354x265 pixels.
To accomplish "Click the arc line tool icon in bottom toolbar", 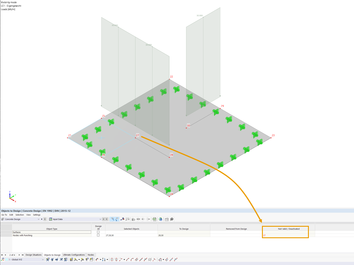I will click(132, 259).
